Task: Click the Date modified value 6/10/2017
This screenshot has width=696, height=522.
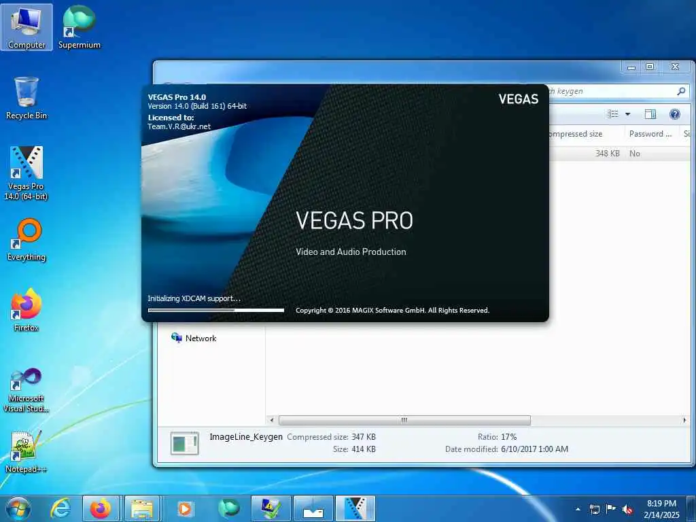Action: pos(534,449)
